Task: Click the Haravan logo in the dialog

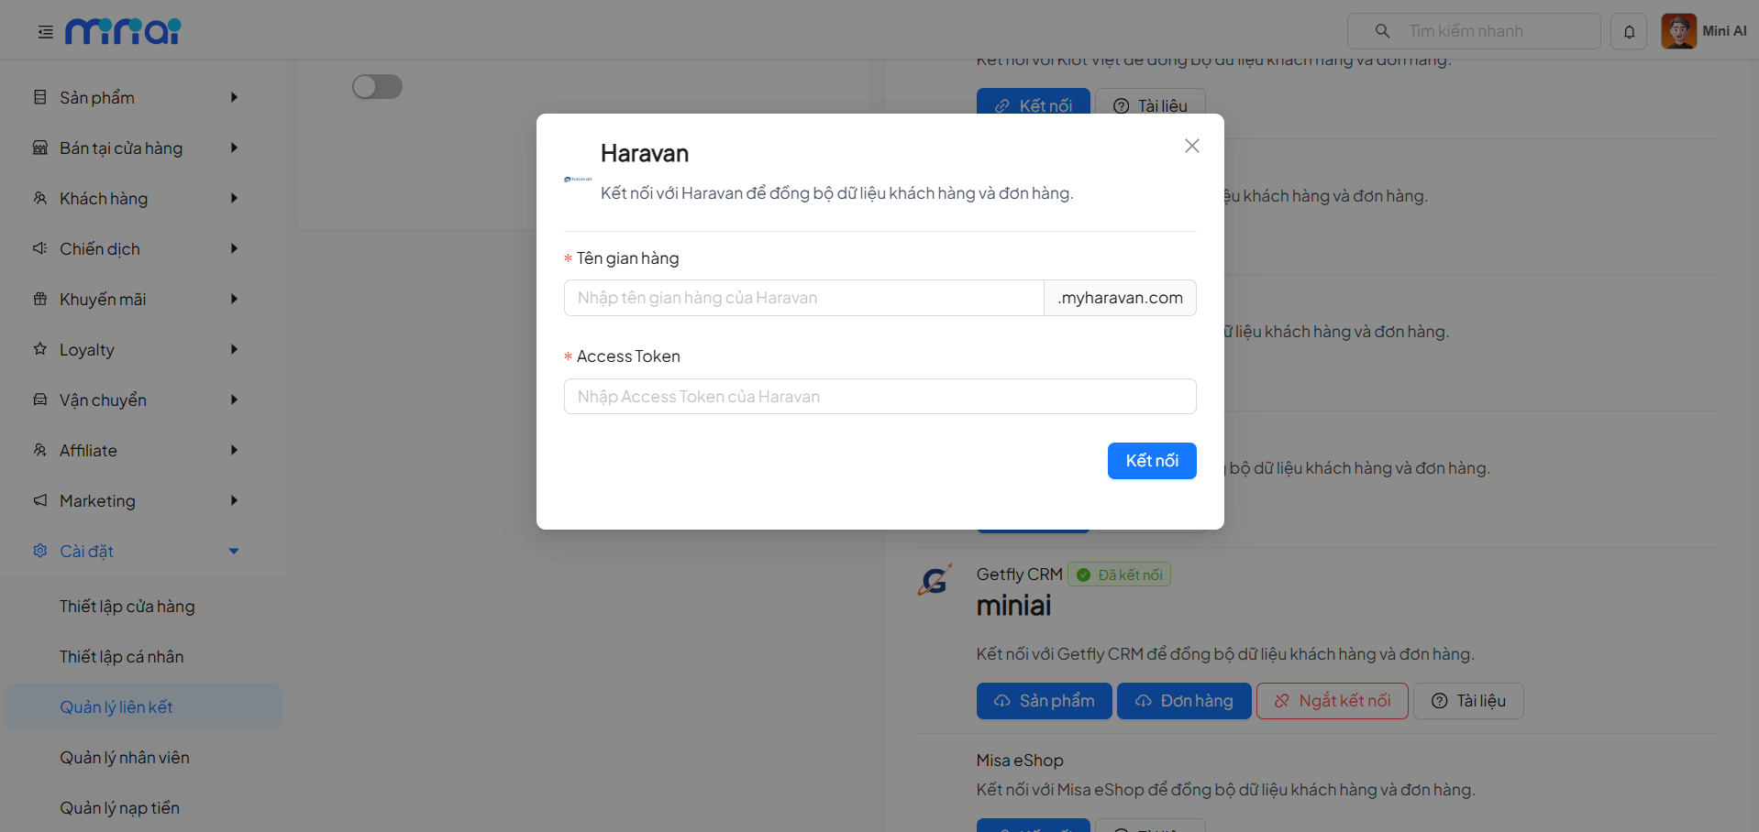Action: pos(577,179)
